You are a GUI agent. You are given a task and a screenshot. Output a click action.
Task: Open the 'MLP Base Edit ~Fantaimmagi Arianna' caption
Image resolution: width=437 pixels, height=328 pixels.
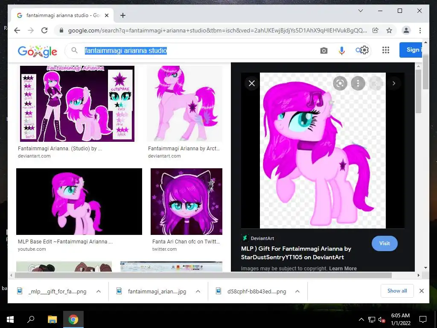coord(65,242)
